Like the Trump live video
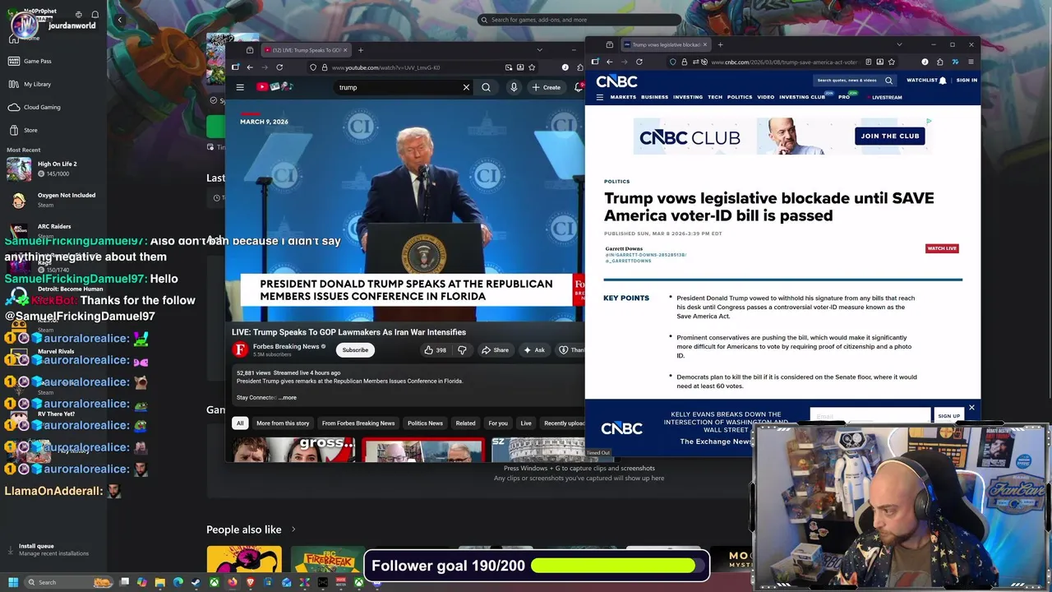The height and width of the screenshot is (592, 1052). click(x=435, y=350)
